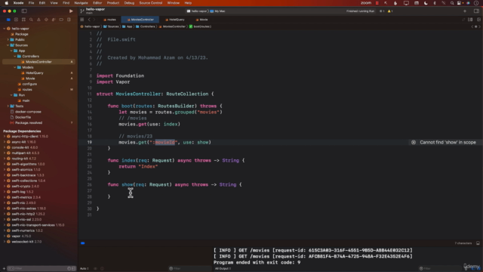Select MoviesController file in navigator
Screen dimensions: 483x272
[38, 62]
